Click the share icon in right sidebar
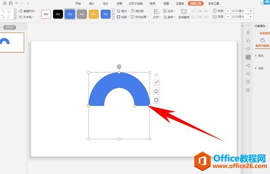Viewport: 270px width, 174px height. point(248,65)
